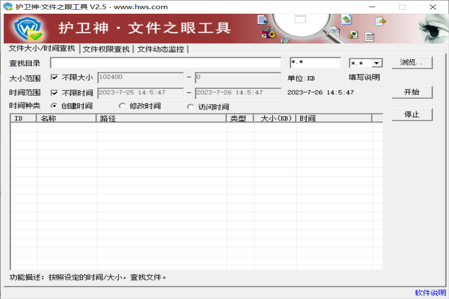Click the 类型 column header

coord(240,118)
